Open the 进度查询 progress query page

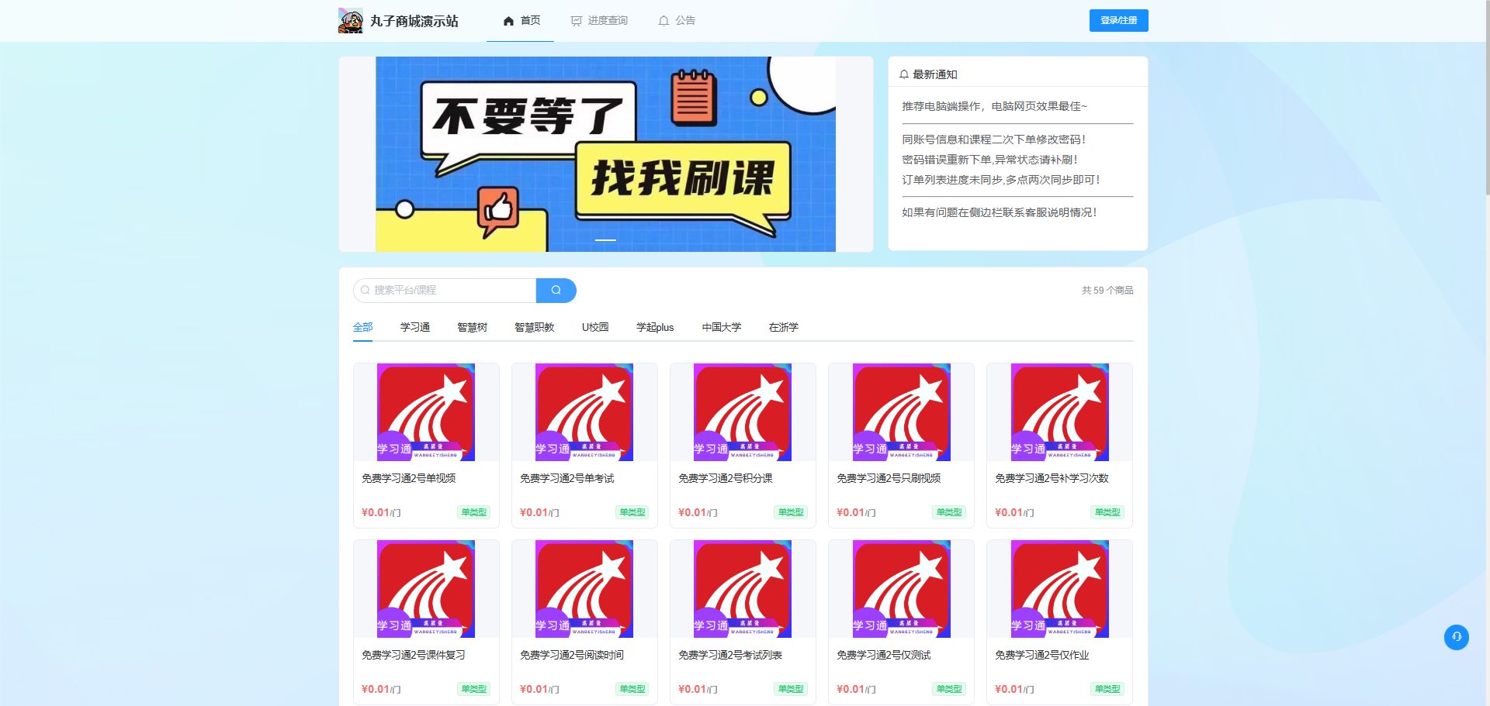click(x=599, y=21)
